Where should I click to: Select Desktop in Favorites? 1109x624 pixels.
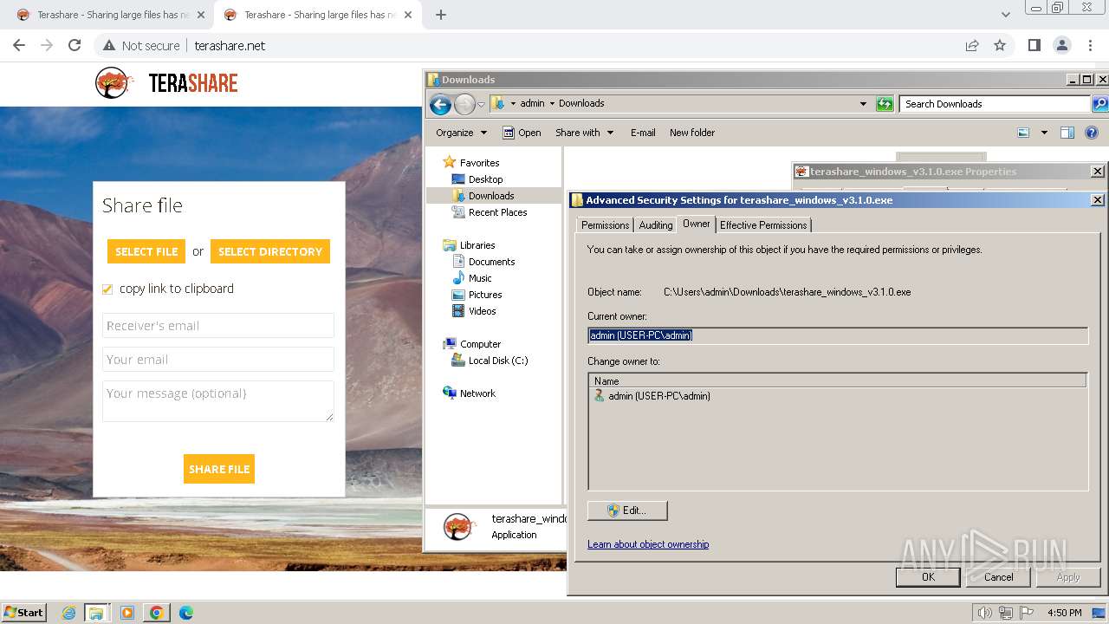tap(485, 179)
